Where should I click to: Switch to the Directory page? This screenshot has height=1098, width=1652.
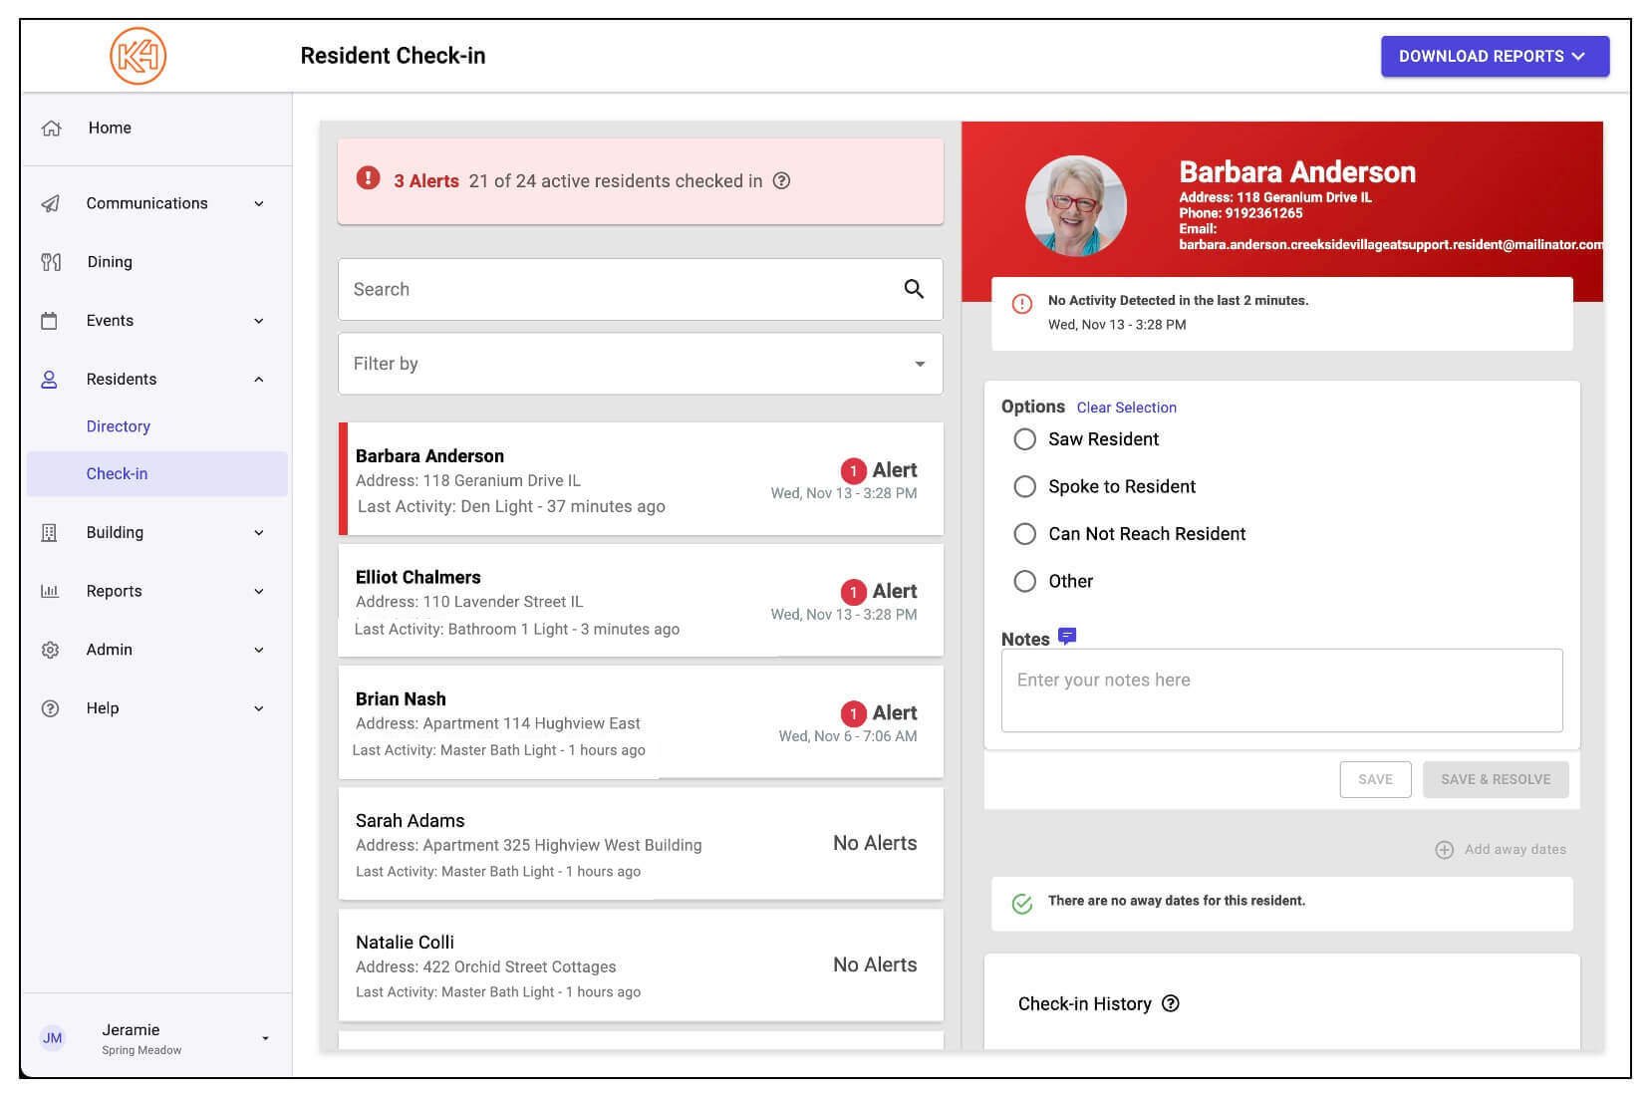[x=119, y=425]
